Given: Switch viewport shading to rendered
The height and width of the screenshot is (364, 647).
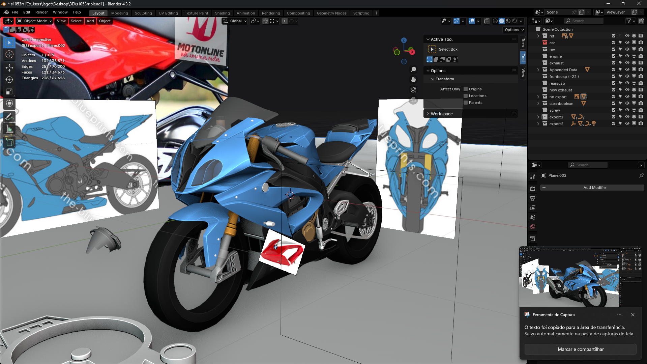Looking at the screenshot, I should tap(514, 21).
